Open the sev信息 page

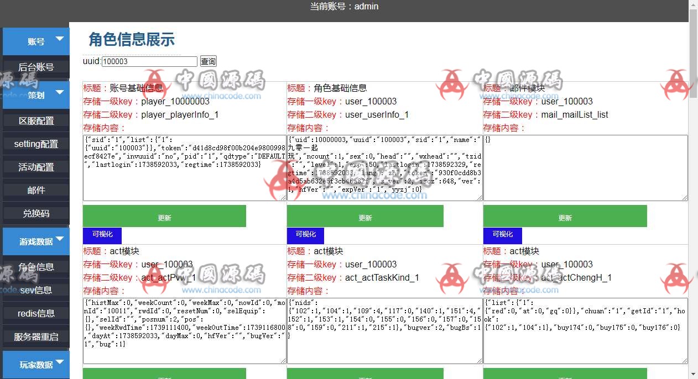[x=35, y=289]
